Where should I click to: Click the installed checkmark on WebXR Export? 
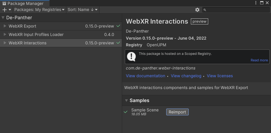118,26
